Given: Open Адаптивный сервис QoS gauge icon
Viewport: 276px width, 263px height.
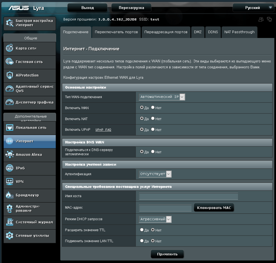Looking at the screenshot, I should point(10,89).
